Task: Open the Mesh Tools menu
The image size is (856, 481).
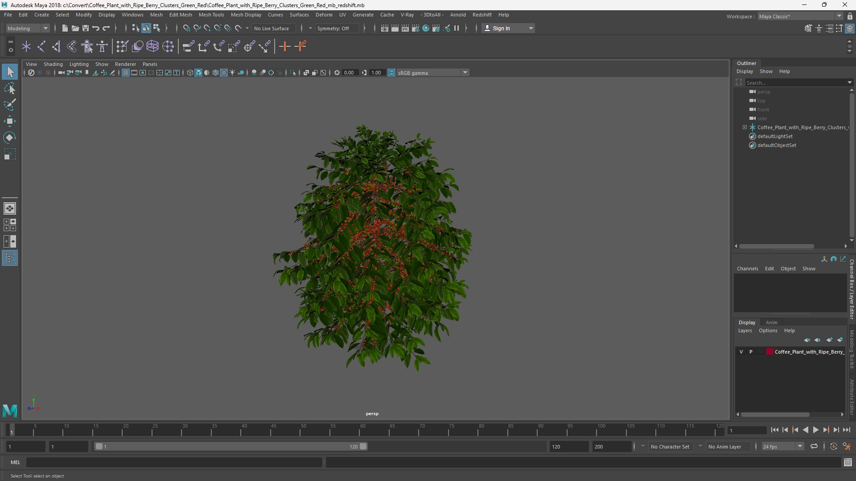Action: (211, 15)
